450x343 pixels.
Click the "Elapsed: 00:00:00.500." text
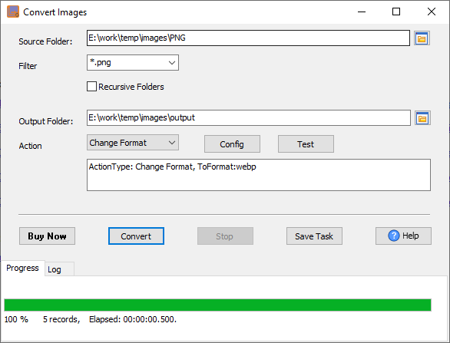(x=133, y=319)
